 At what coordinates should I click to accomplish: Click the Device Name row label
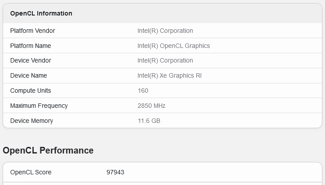[28, 75]
